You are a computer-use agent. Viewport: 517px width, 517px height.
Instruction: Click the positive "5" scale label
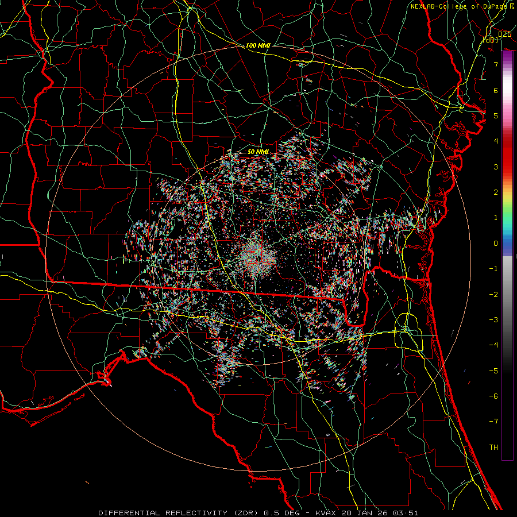[496, 115]
